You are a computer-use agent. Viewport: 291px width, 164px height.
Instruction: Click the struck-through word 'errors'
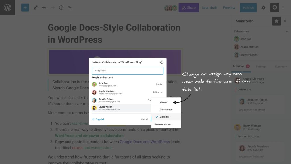click(77, 148)
